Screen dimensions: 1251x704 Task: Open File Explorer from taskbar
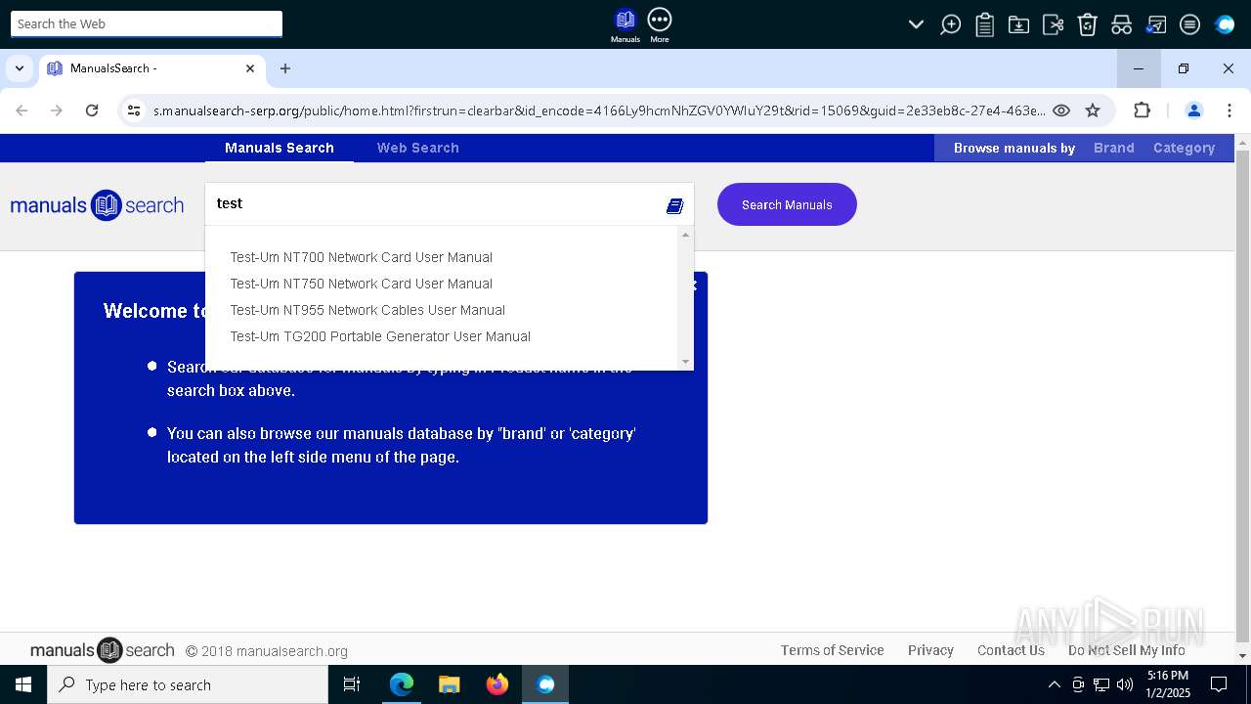pyautogui.click(x=450, y=684)
